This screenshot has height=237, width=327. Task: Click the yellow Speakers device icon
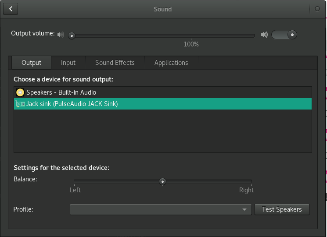pos(20,92)
